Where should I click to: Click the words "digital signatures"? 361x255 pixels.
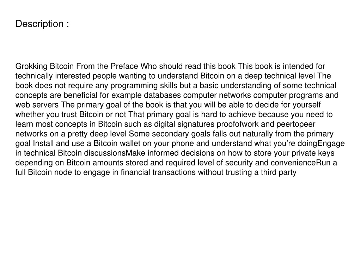click(184, 125)
